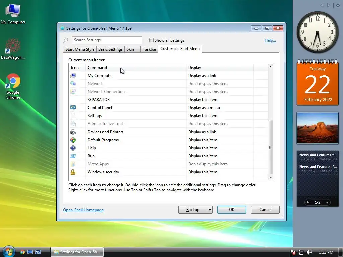
Task: Click the Default Programs row icon
Action: point(73,140)
